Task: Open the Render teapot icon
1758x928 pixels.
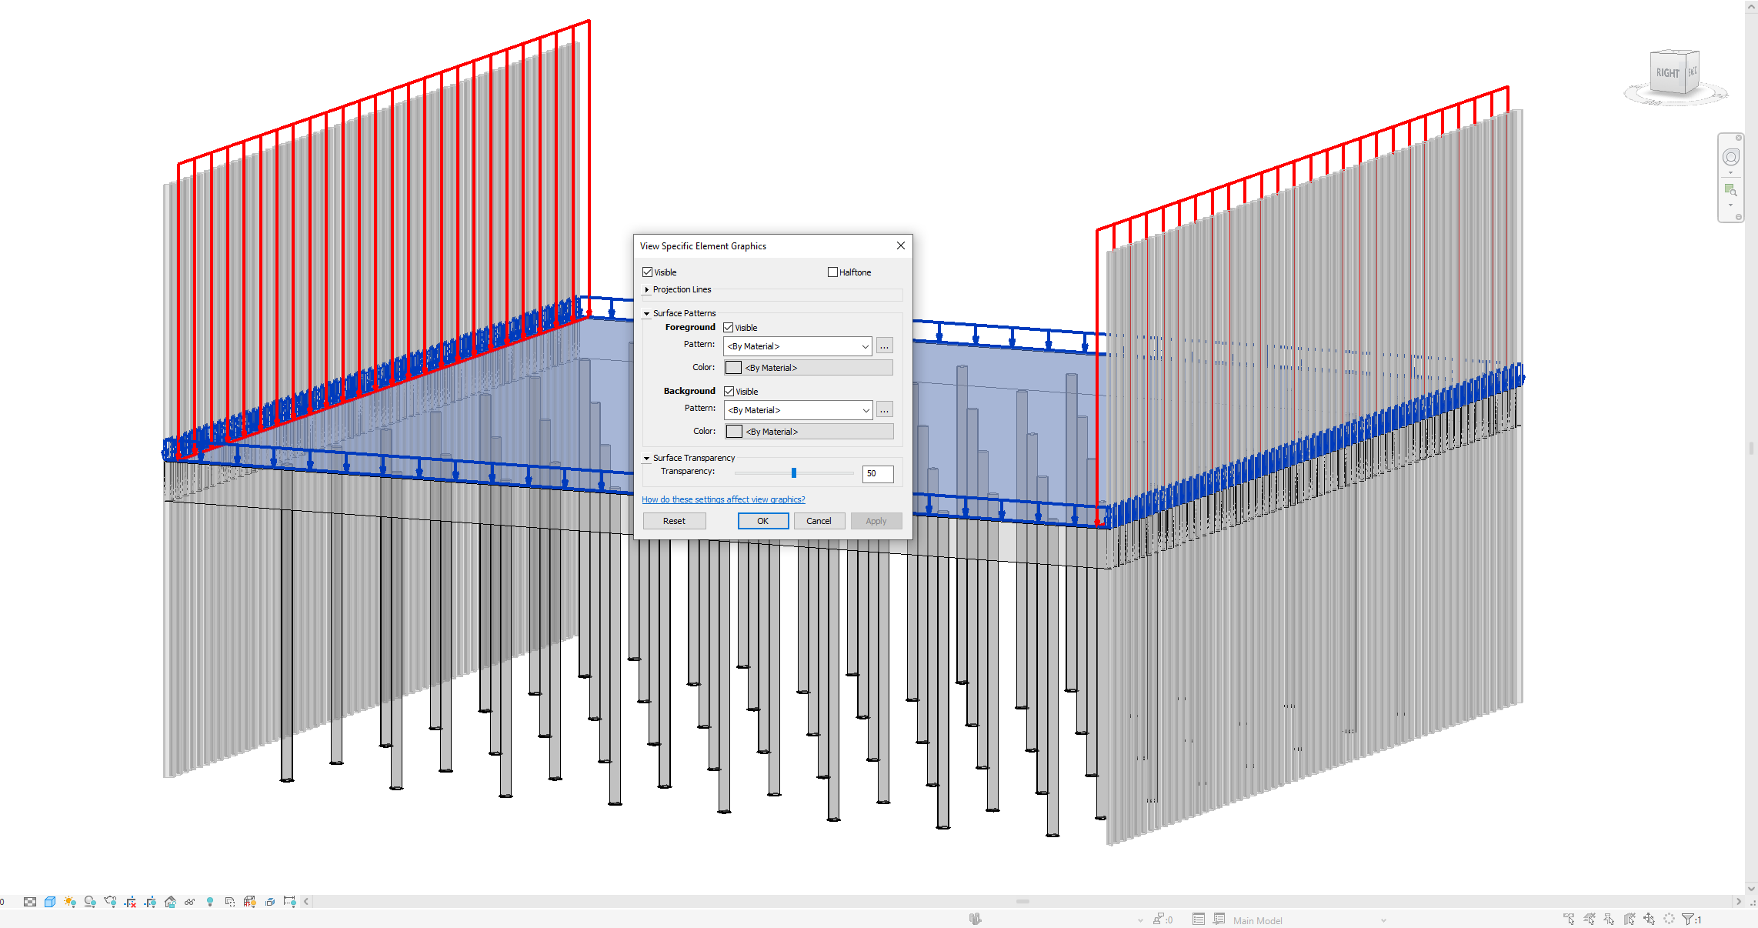Action: (x=109, y=901)
